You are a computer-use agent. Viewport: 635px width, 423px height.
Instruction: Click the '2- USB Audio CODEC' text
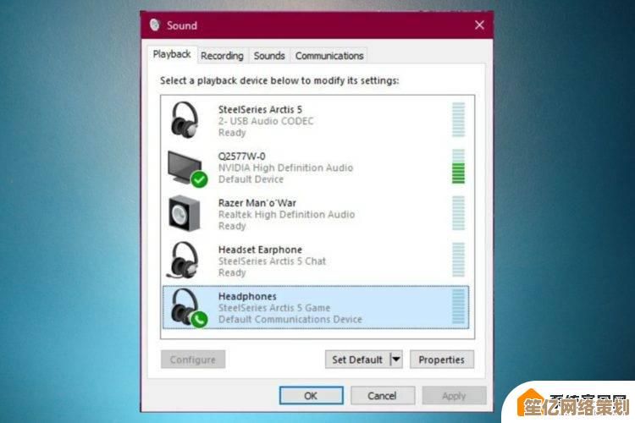266,121
